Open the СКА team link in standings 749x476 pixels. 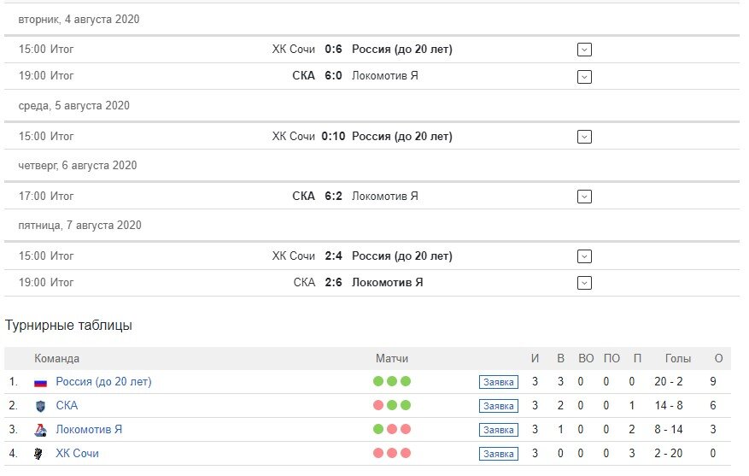[67, 405]
